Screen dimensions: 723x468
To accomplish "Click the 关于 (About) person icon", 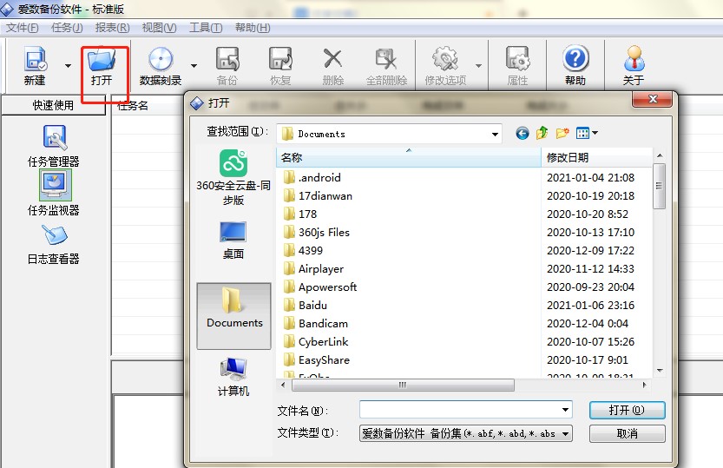I will click(634, 58).
